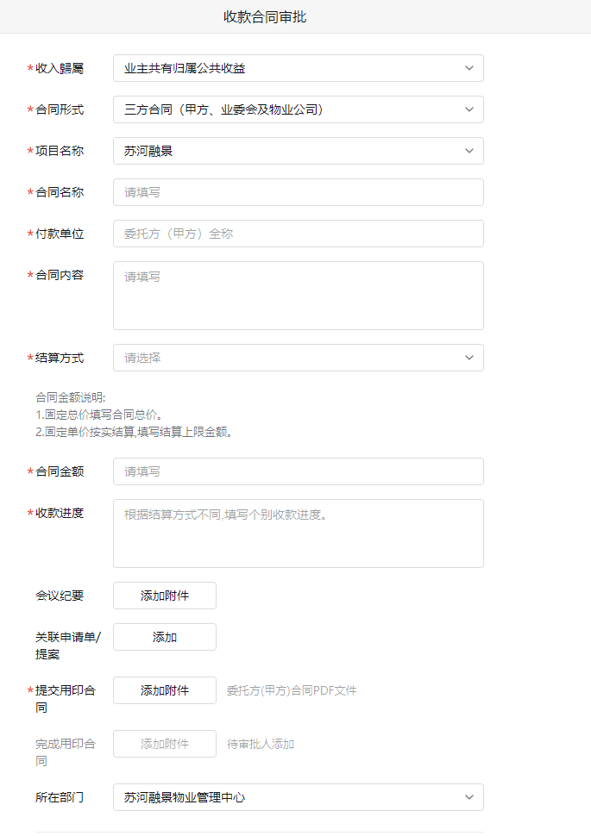This screenshot has height=836, width=591.
Task: 点击会议纪要的添加附件按钮
Action: pos(164,596)
